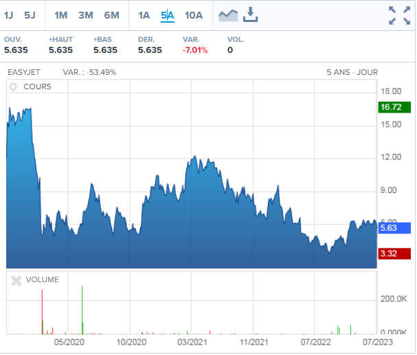Click the 5 ANS - JOUR label
This screenshot has height=355, width=417.
coord(352,72)
